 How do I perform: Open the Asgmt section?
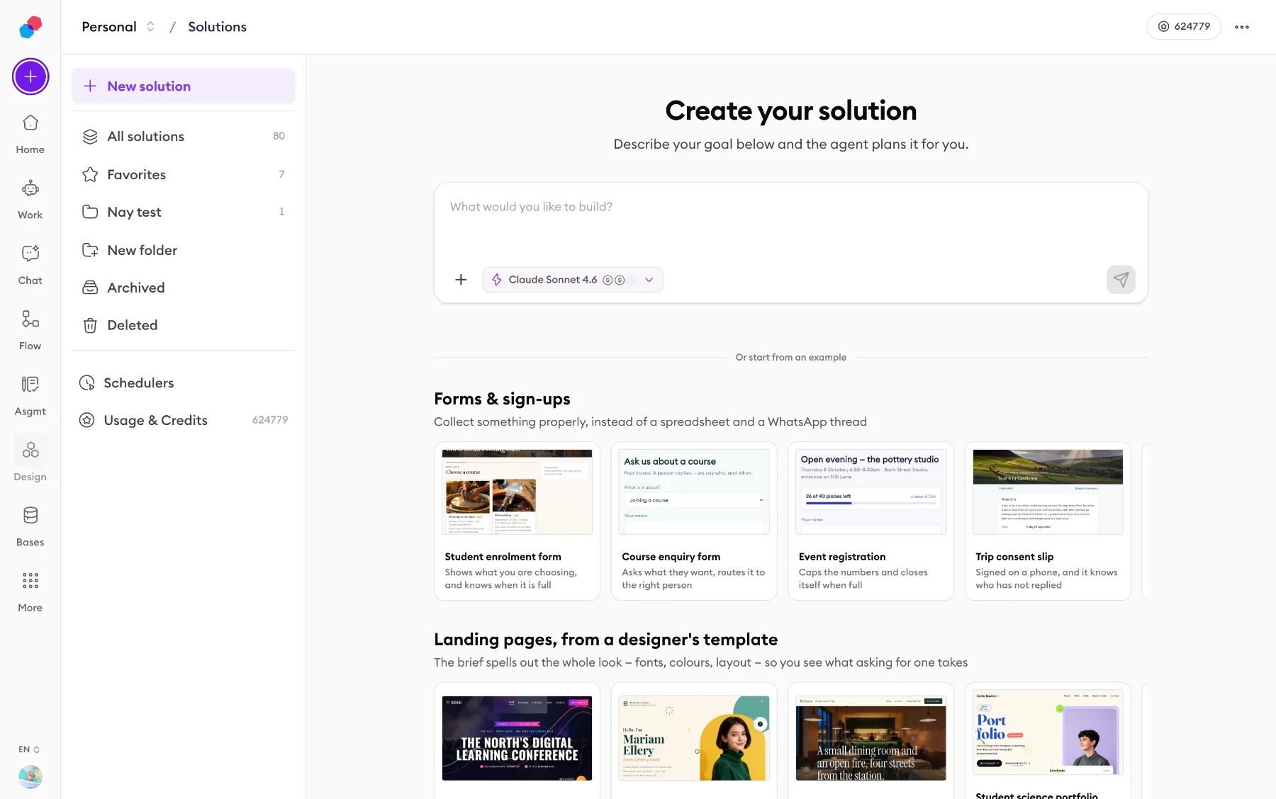coord(30,397)
